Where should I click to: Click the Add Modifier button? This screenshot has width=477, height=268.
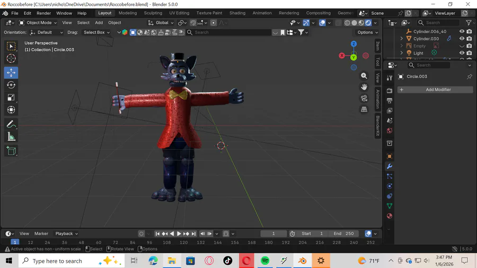click(435, 90)
